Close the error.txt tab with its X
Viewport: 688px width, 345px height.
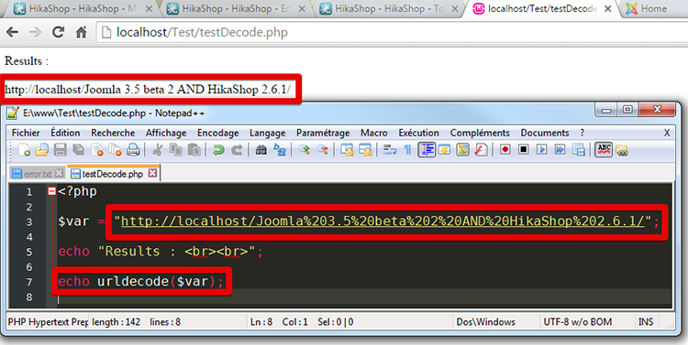click(60, 173)
